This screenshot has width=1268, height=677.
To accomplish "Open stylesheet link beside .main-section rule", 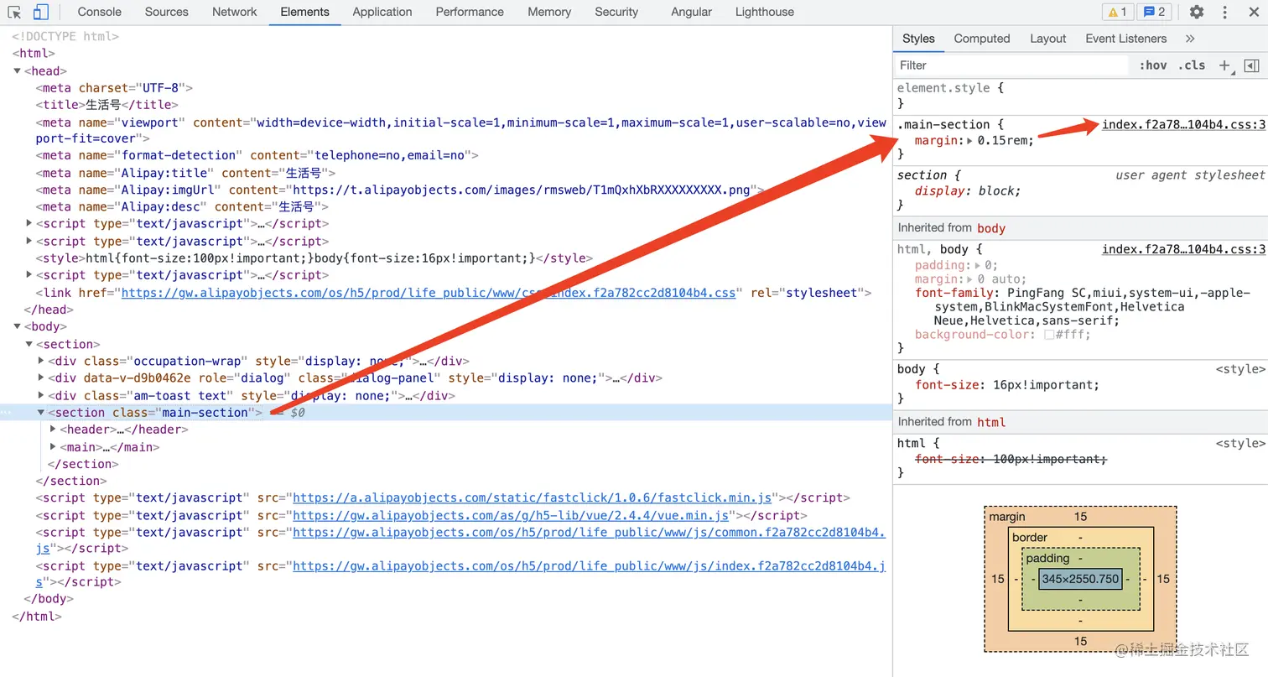I will coord(1183,125).
